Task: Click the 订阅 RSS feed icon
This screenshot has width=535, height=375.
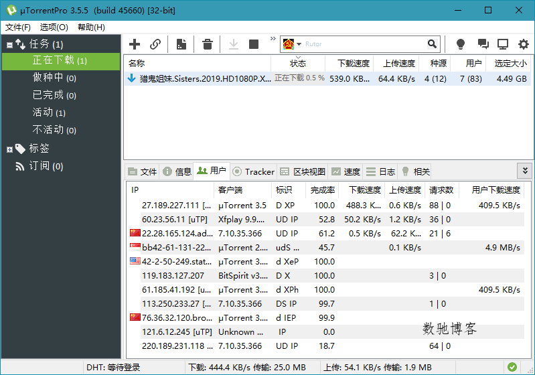Action: click(20, 167)
